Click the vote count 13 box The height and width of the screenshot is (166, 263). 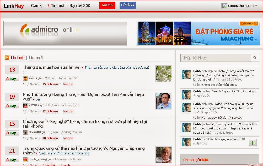coord(12,70)
